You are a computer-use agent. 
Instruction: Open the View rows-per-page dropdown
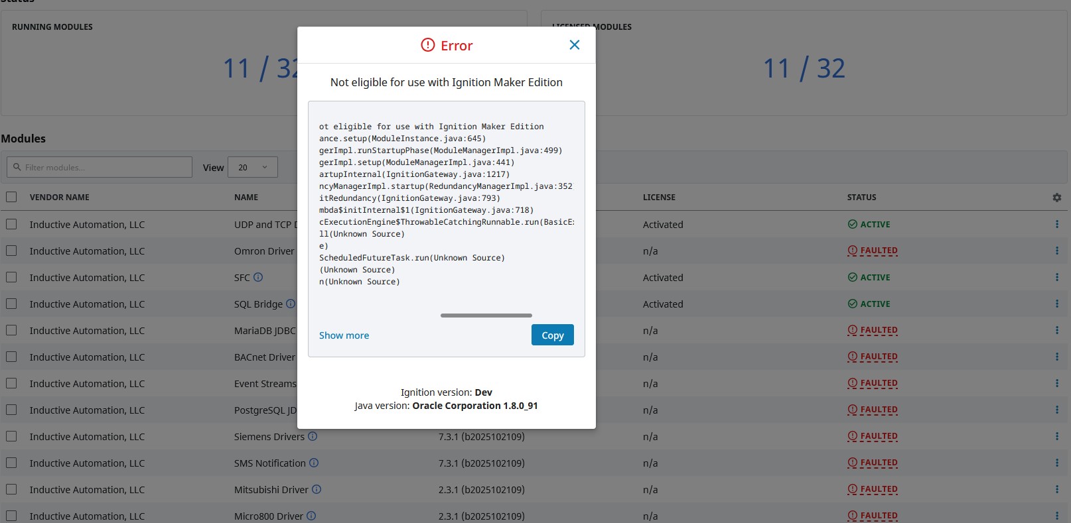pos(253,167)
